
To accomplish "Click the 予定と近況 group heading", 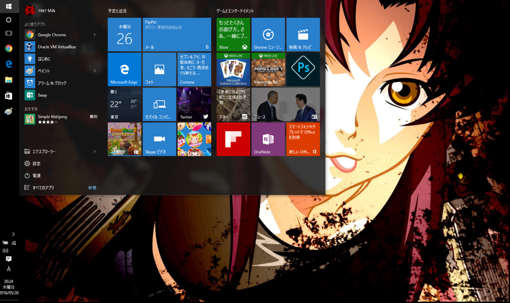I will (118, 11).
